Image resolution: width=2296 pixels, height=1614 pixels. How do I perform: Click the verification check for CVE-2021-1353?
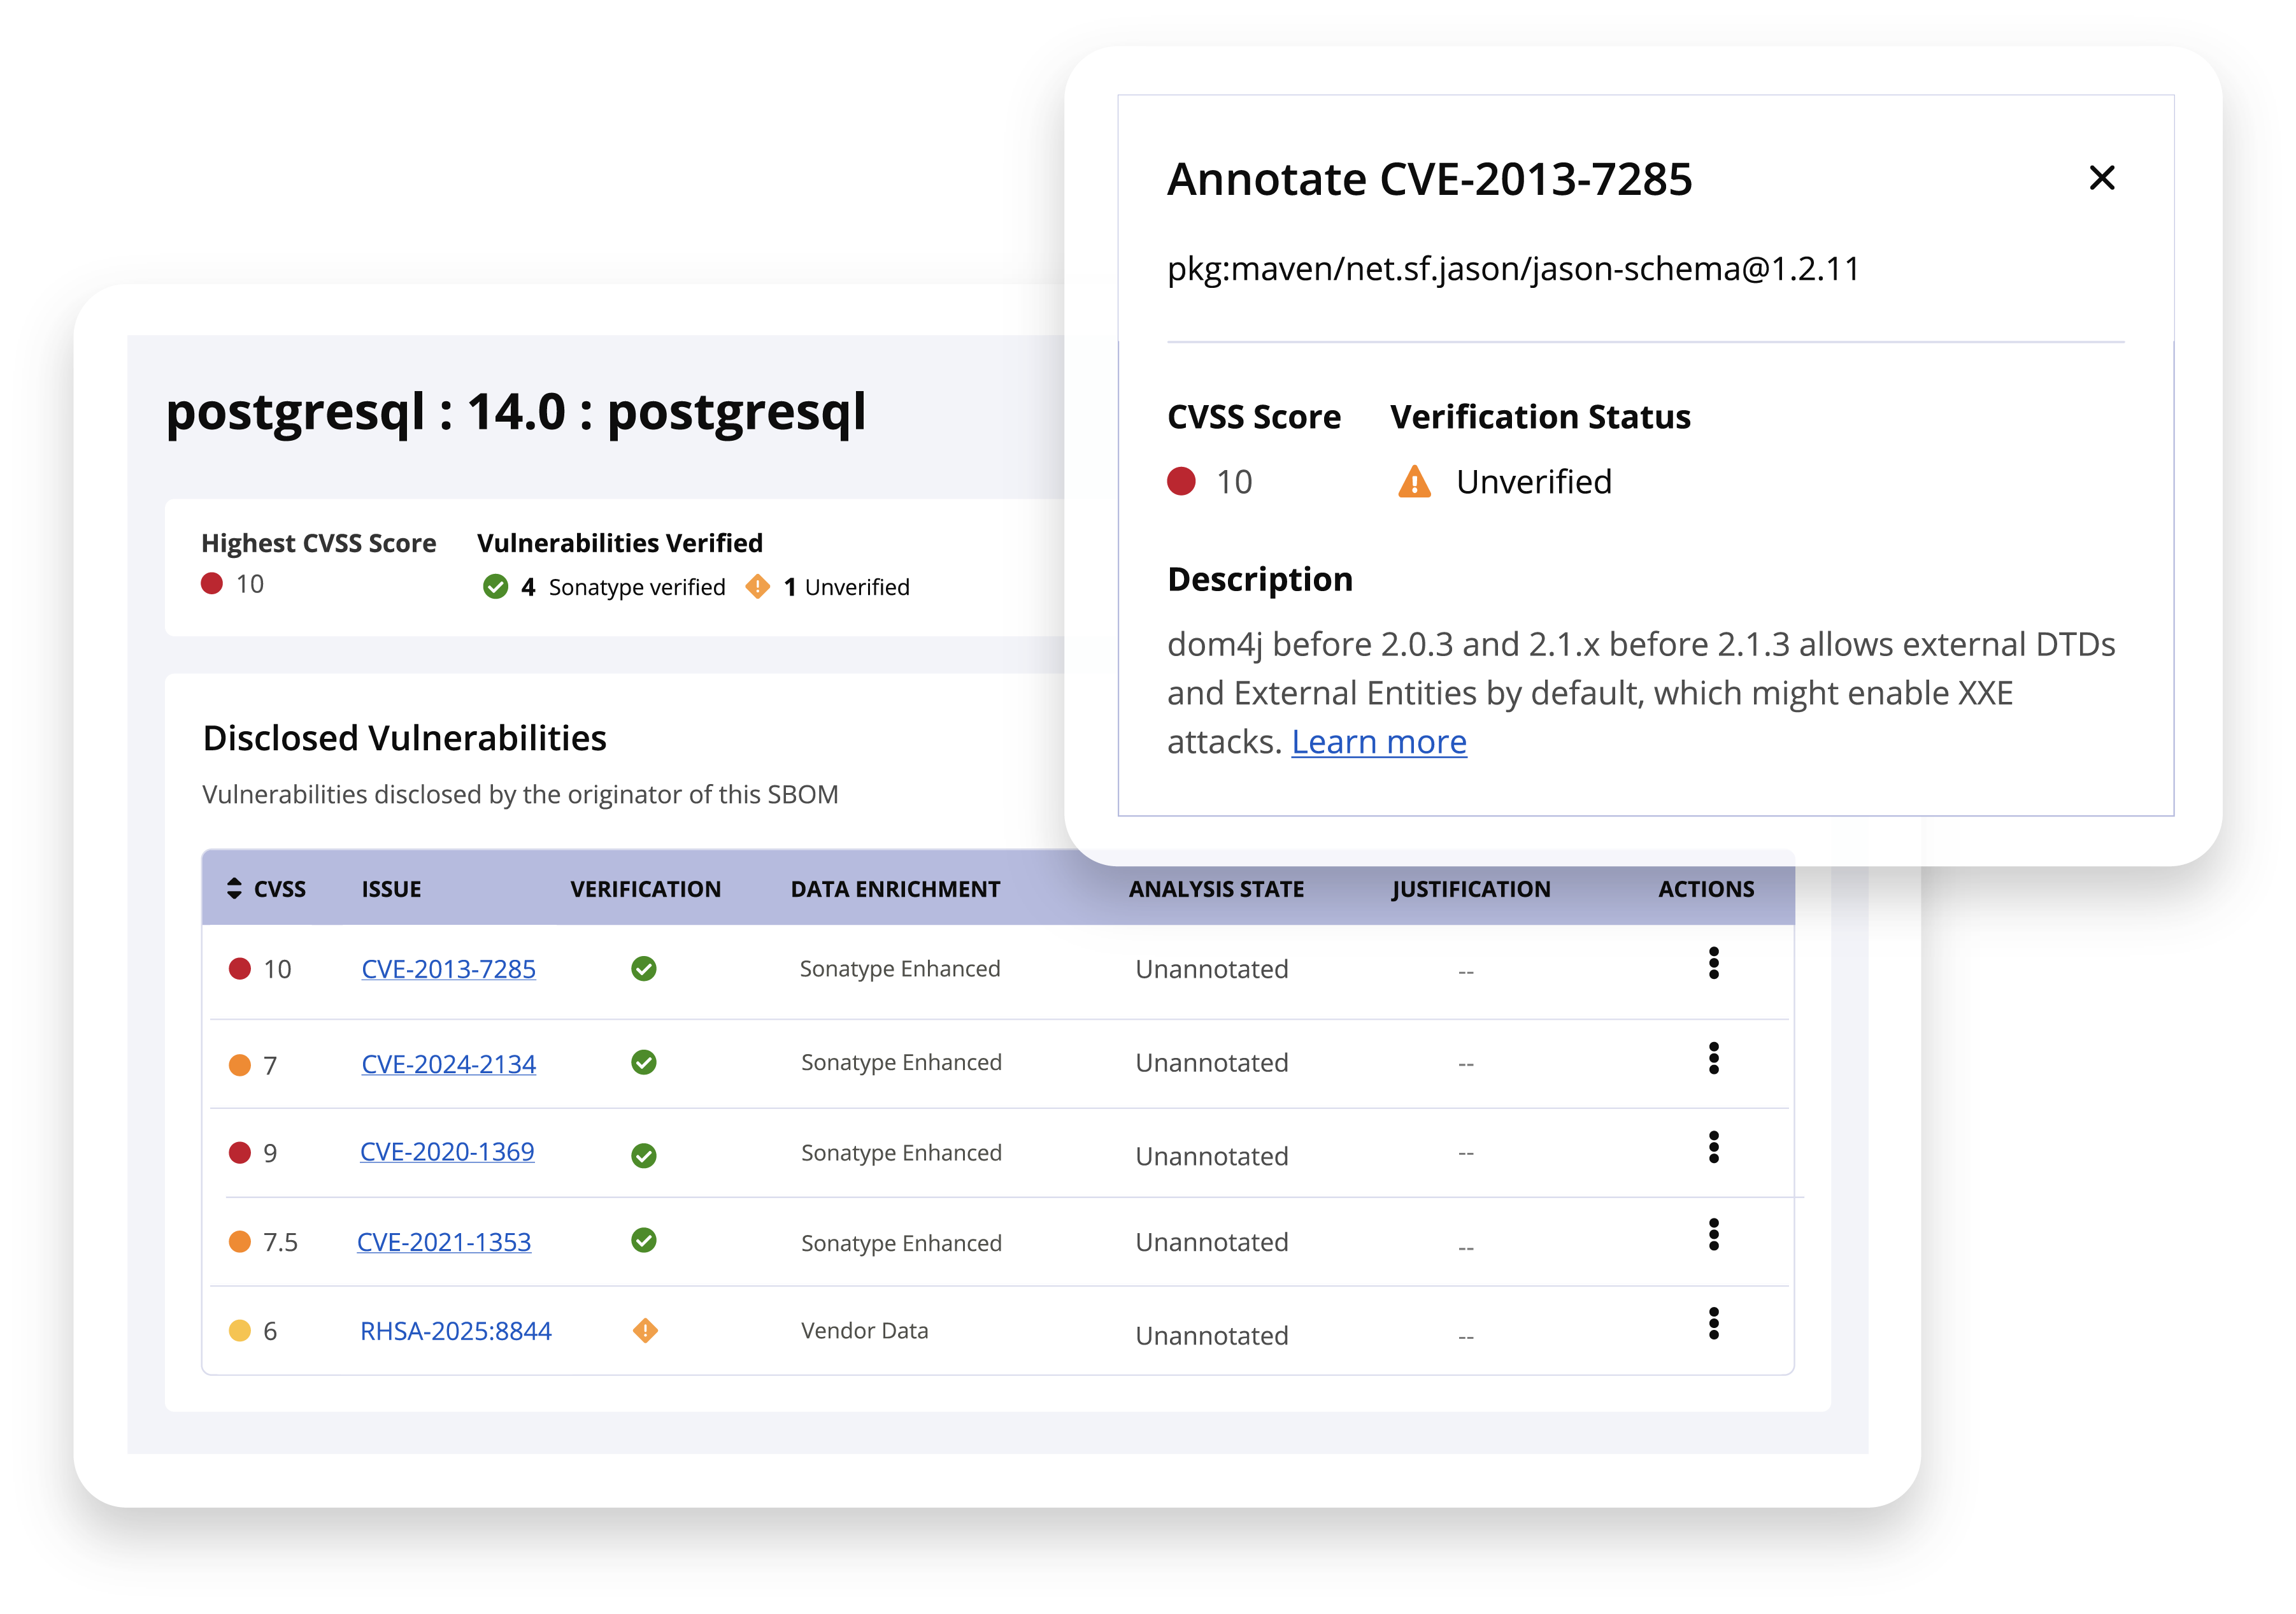[644, 1241]
